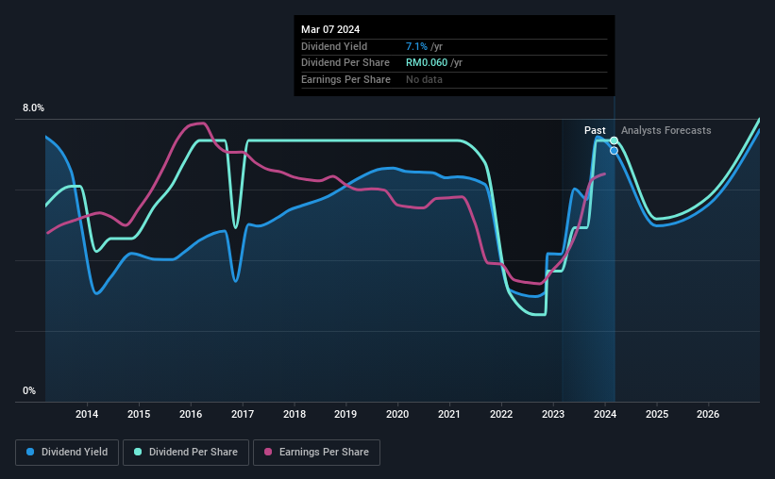This screenshot has width=775, height=479.
Task: Toggle the Earnings Per Share legend button
Action: (x=316, y=453)
